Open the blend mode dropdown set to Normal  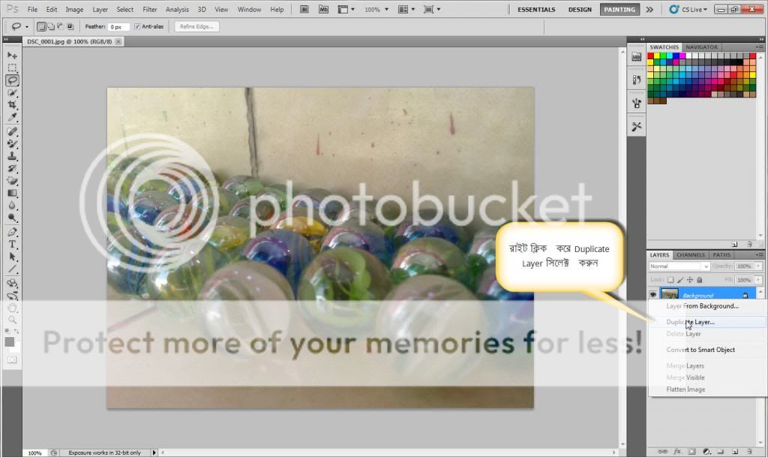(679, 266)
